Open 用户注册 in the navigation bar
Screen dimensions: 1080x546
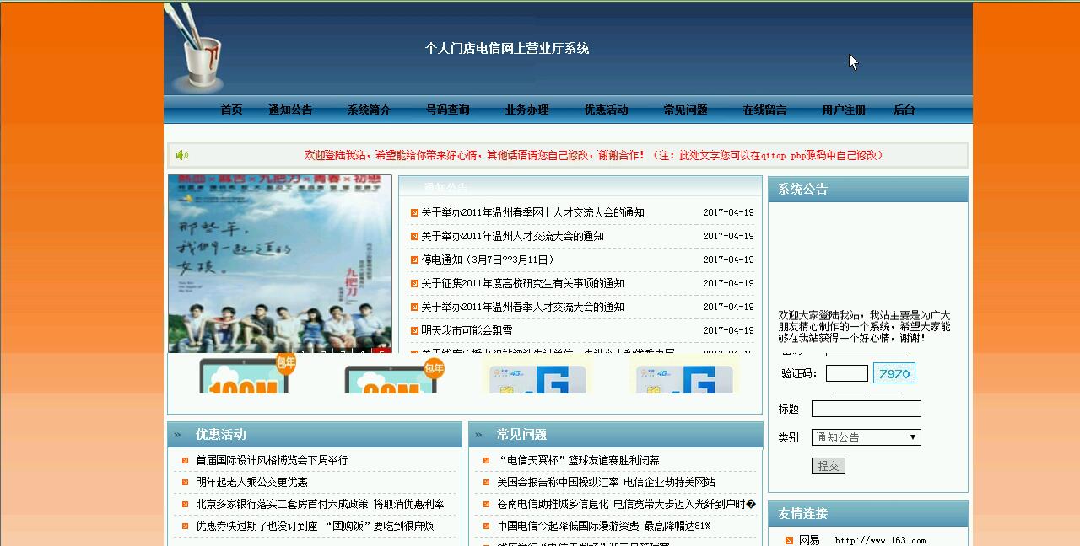[844, 110]
